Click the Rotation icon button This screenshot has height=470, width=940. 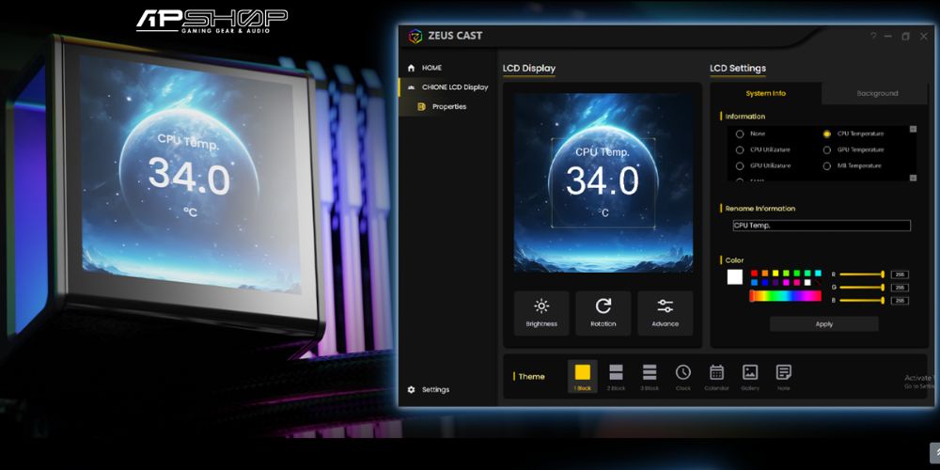(603, 313)
